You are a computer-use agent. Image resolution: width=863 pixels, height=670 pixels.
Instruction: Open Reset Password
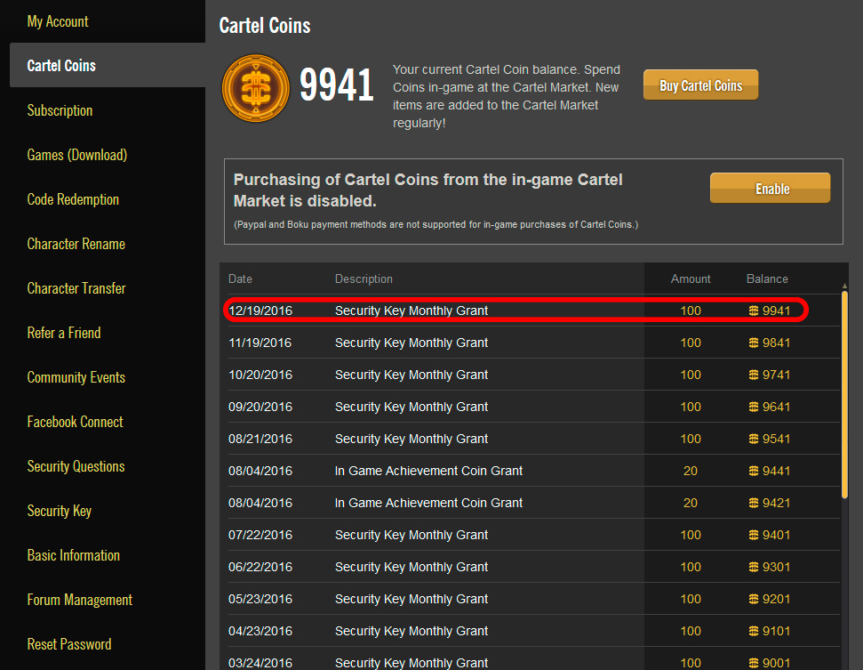[69, 644]
